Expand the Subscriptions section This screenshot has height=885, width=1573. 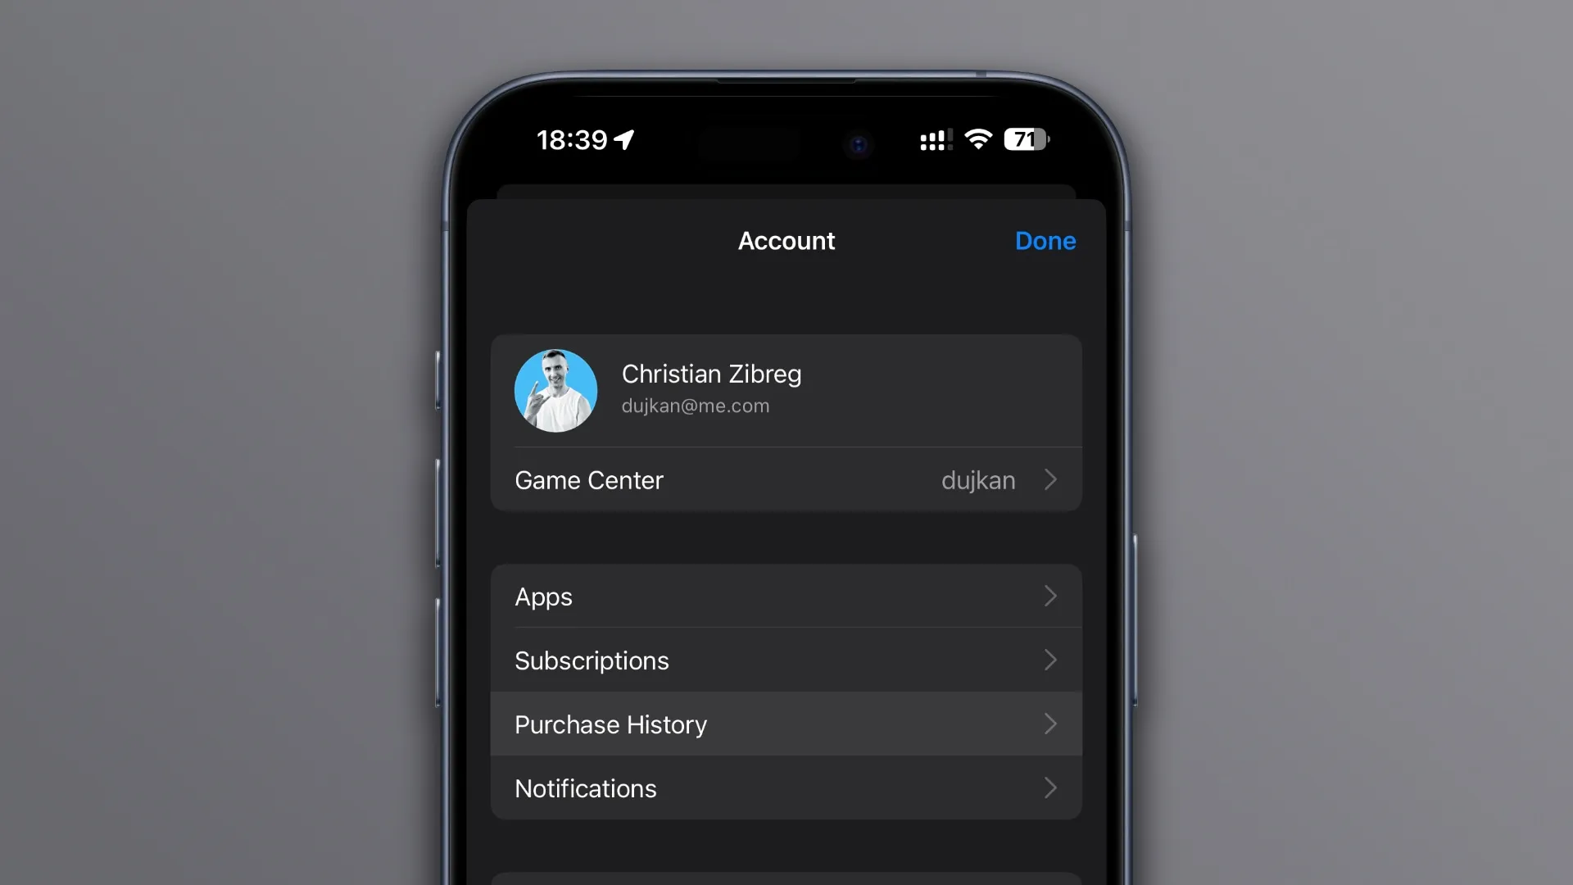pos(786,659)
